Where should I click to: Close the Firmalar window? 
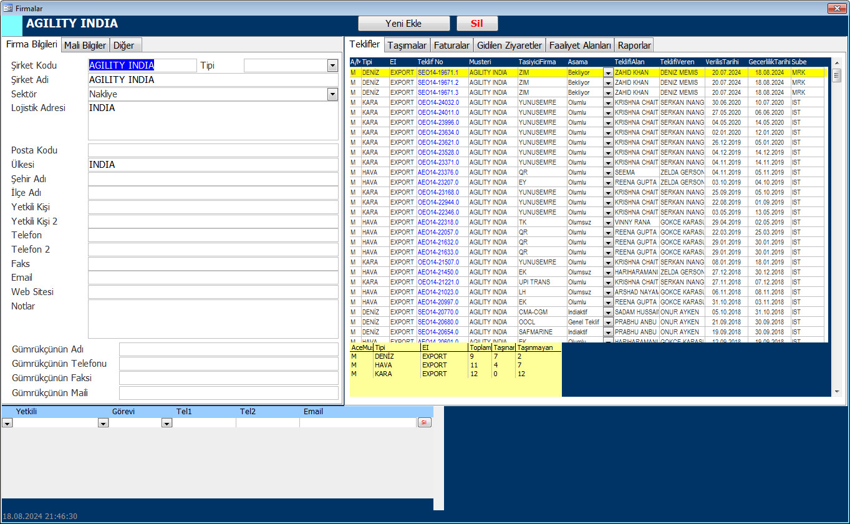pyautogui.click(x=836, y=8)
